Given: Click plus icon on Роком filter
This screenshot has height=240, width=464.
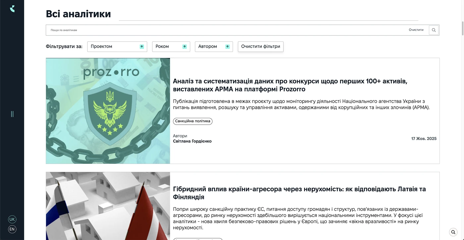Looking at the screenshot, I should pos(185,47).
